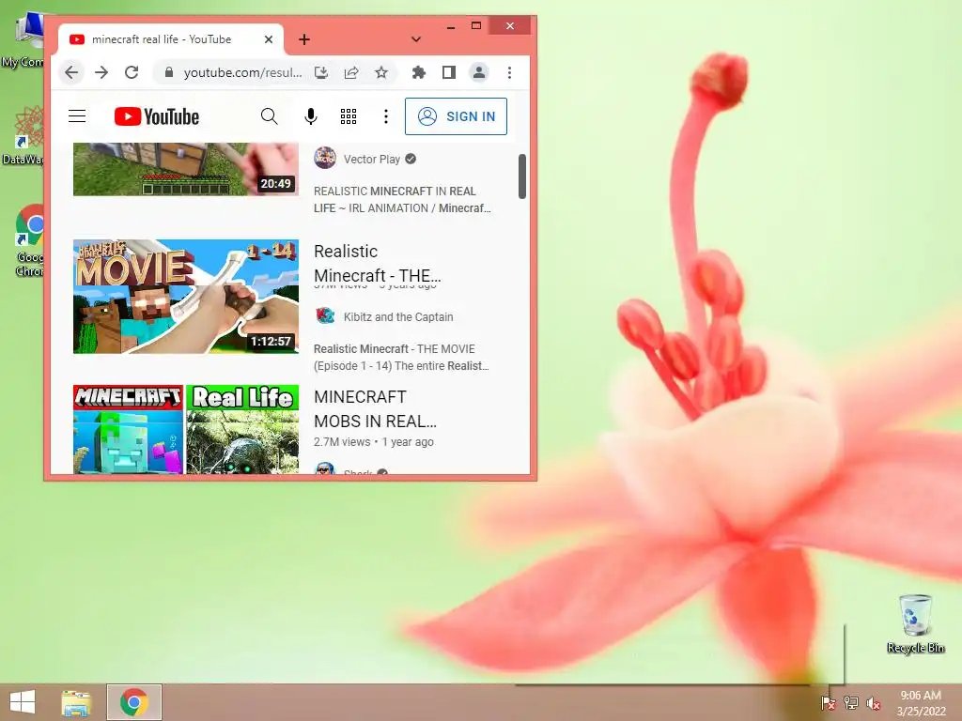Screen dimensions: 962x721
Task: Toggle Chrome's side panel icon
Action: (x=449, y=72)
